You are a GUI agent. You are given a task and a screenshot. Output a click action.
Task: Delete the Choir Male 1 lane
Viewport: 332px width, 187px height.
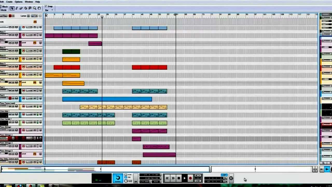coord(40,114)
